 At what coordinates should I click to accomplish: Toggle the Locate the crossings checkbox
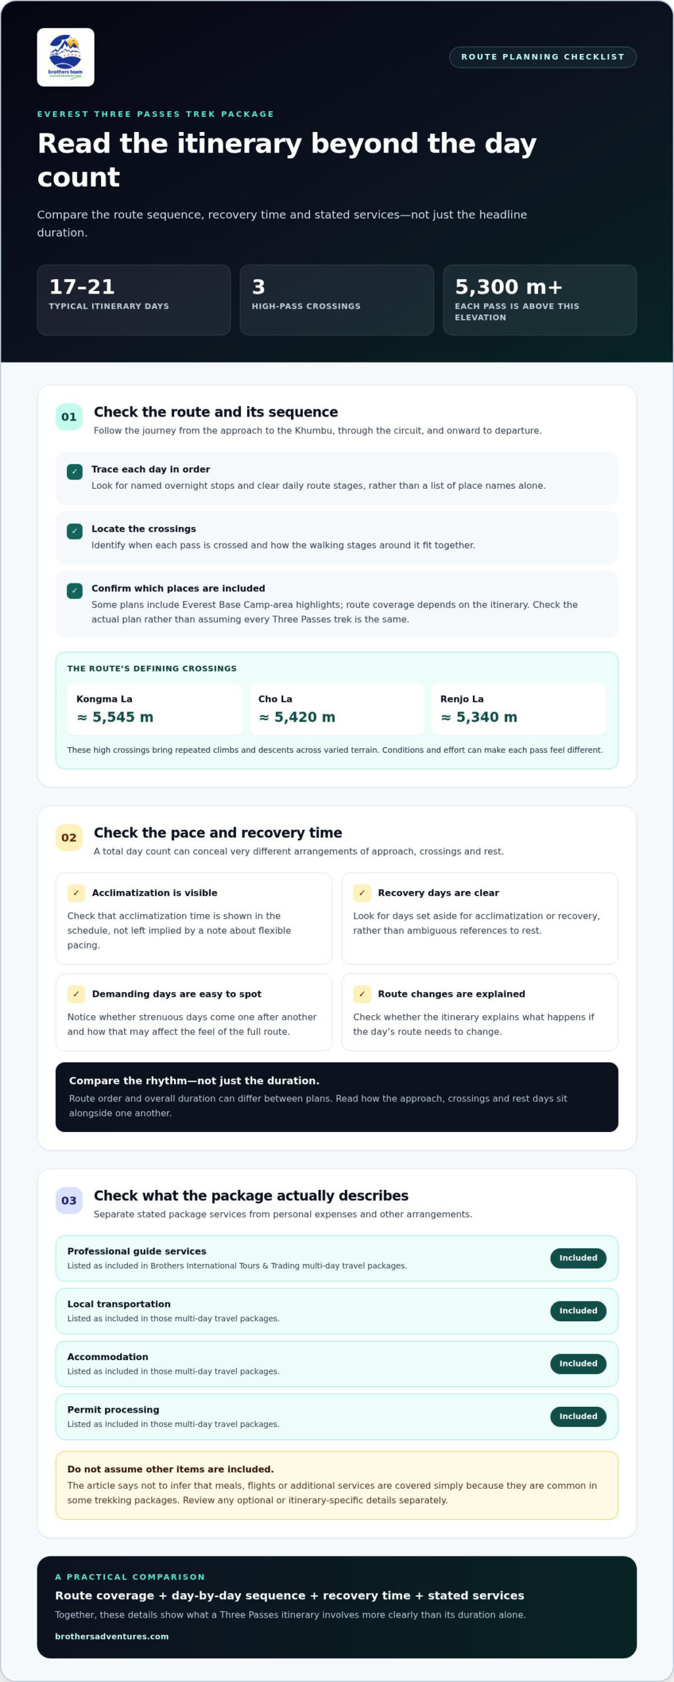[75, 531]
